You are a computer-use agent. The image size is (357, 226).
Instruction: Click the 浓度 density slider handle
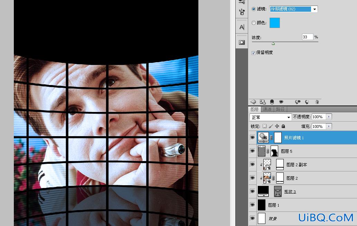tap(273, 44)
